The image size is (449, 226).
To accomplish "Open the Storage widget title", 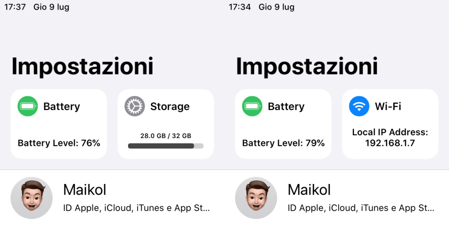I will (x=170, y=106).
